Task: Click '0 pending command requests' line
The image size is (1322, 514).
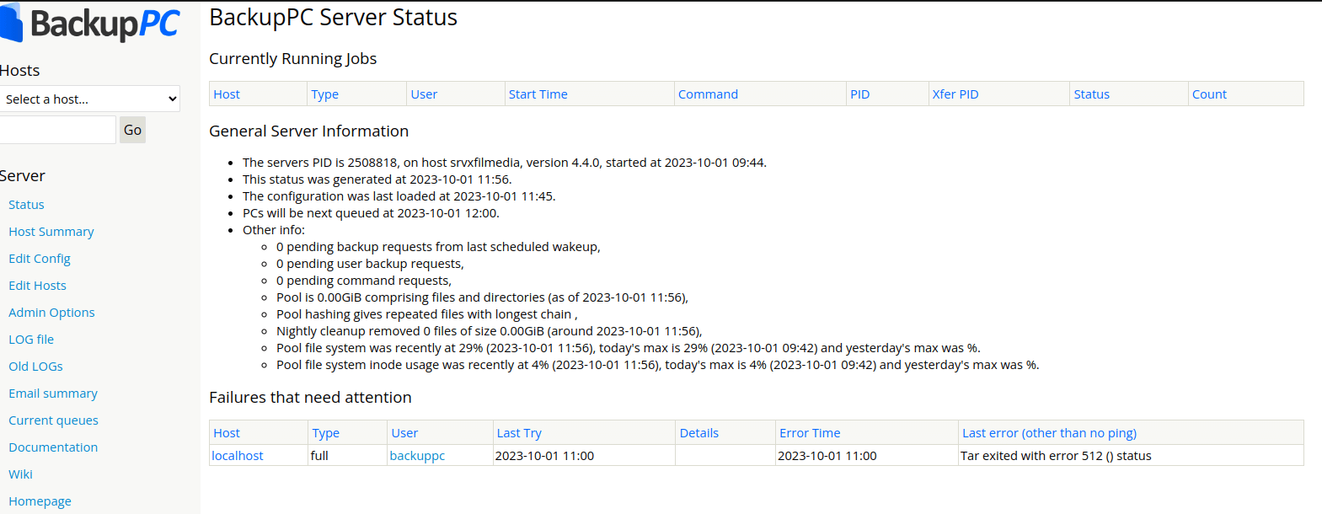Action: click(364, 281)
